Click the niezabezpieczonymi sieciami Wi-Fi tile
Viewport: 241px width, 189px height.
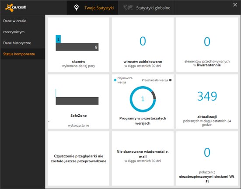pos(207,158)
